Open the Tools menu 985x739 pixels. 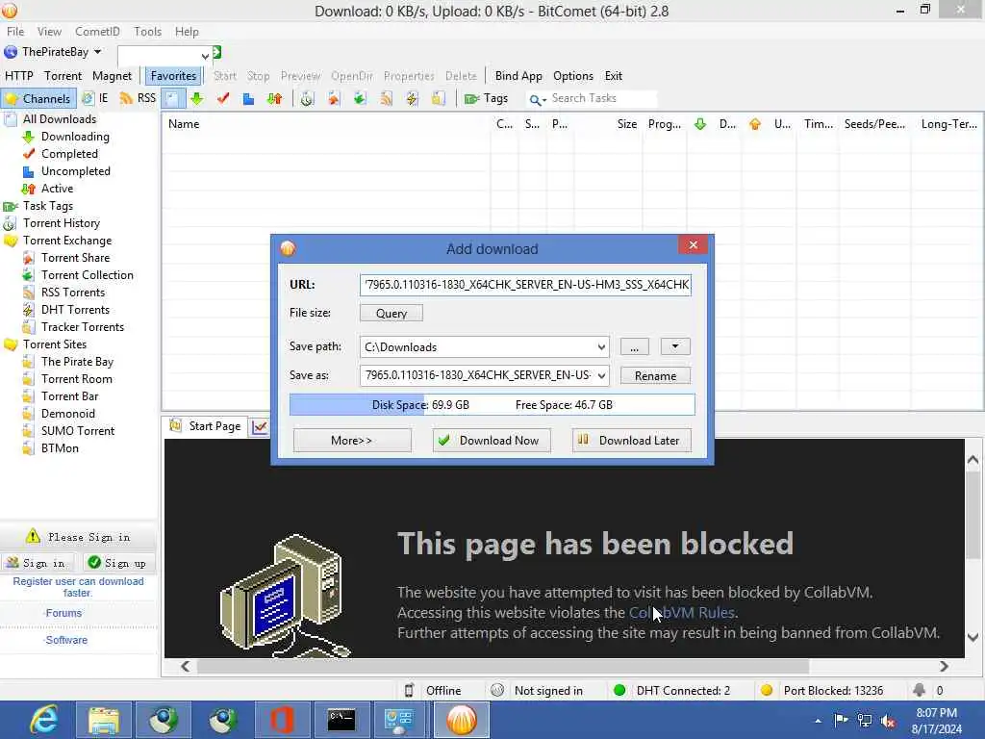coord(147,32)
